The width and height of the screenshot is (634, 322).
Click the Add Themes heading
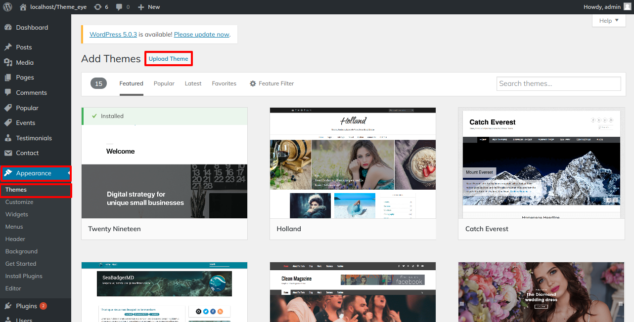point(111,59)
